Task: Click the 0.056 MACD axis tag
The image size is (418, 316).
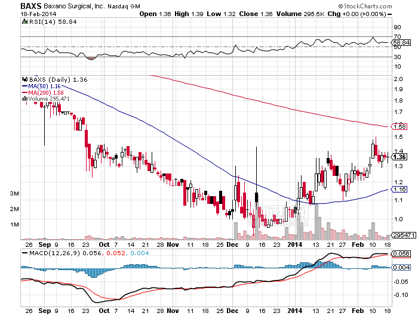Action: coord(401,254)
